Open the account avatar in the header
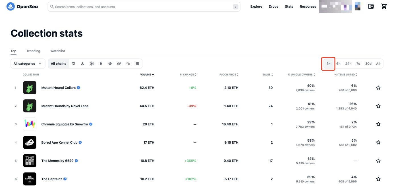Image resolution: width=398 pixels, height=187 pixels. (x=357, y=6)
